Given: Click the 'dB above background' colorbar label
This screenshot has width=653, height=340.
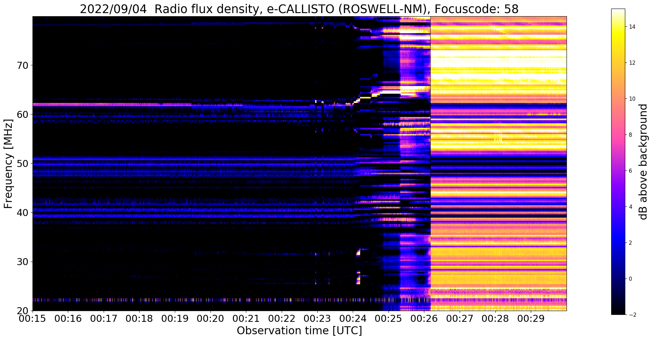Looking at the screenshot, I should click(x=643, y=162).
